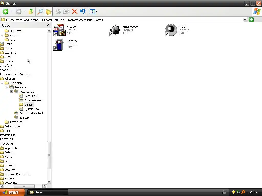Click the keyboard icon in taskbar
The width and height of the screenshot is (262, 196).
click(x=224, y=192)
